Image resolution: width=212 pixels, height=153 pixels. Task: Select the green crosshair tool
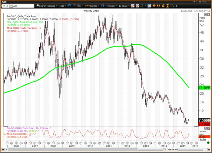click(x=142, y=6)
